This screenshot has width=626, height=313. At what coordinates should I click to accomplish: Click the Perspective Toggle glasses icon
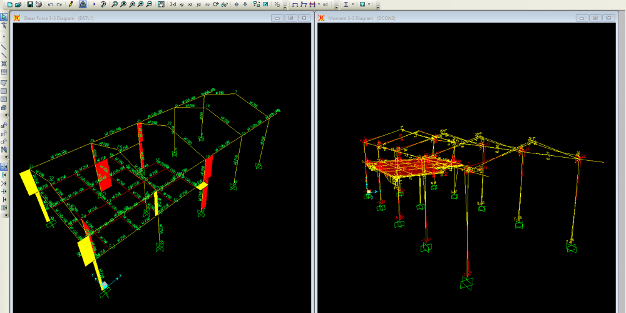point(224,4)
